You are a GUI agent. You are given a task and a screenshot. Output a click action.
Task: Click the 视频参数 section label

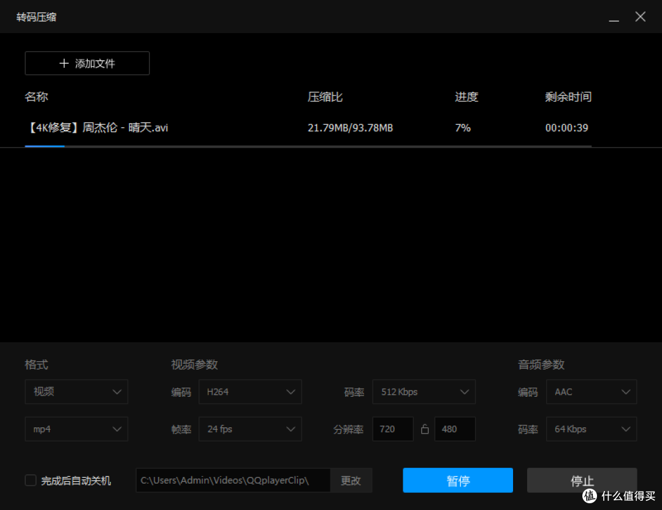click(x=194, y=364)
